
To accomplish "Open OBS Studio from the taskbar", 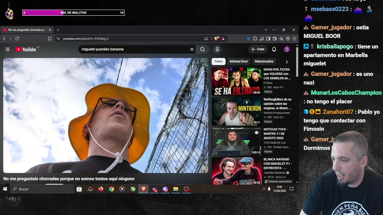I will coord(187,189).
